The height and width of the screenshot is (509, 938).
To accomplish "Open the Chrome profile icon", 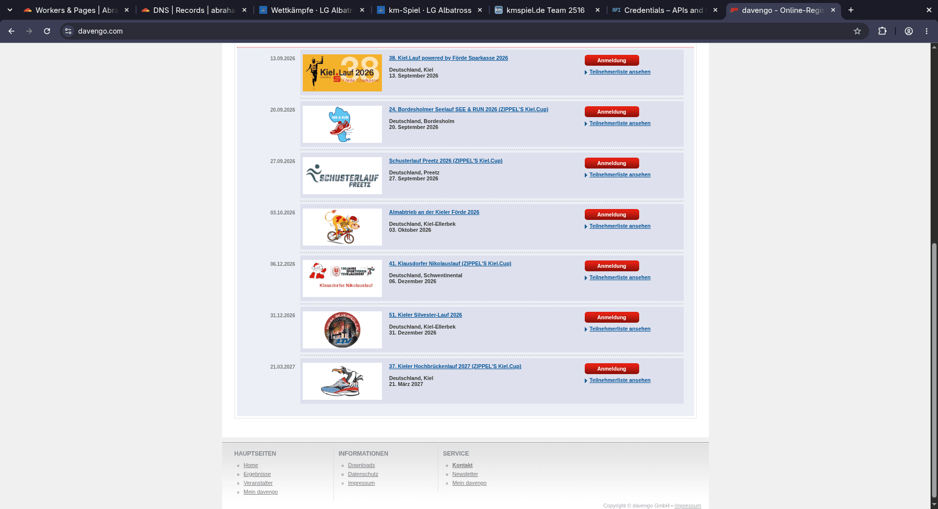I will (x=909, y=31).
